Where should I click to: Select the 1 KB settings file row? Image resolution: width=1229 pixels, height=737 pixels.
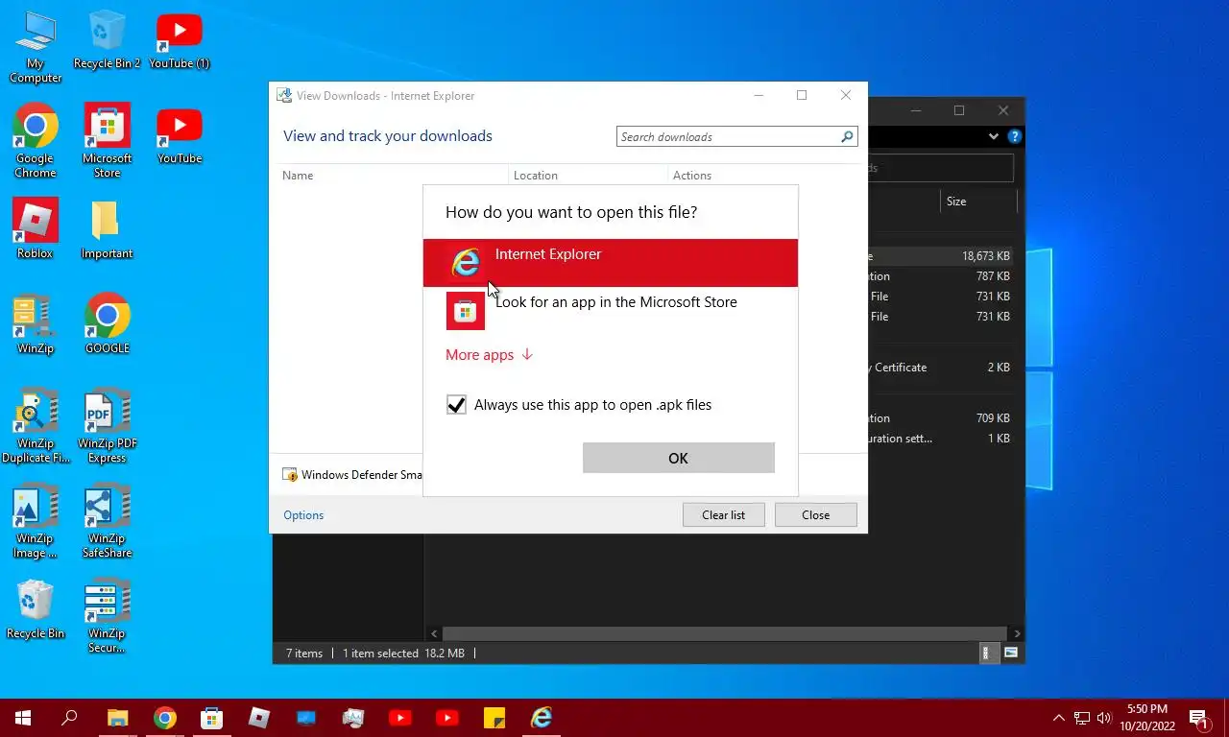(x=940, y=439)
